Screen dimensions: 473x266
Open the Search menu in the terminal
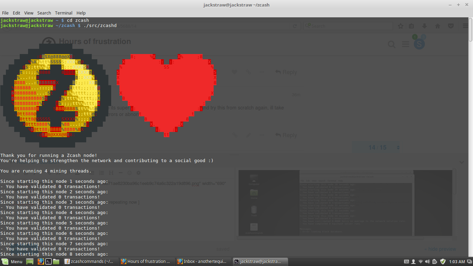pos(44,13)
